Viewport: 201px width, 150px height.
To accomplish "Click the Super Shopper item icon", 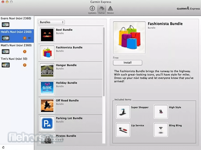I will click(x=123, y=111).
